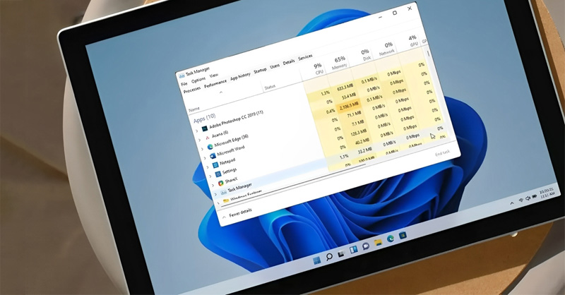This screenshot has width=565, height=295.
Task: Open the Start menu from the taskbar
Action: tap(316, 260)
